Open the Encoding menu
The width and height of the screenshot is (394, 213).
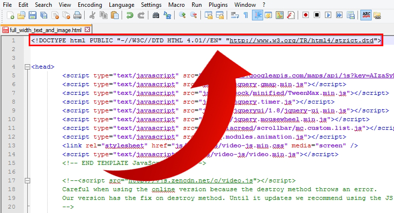coord(90,4)
